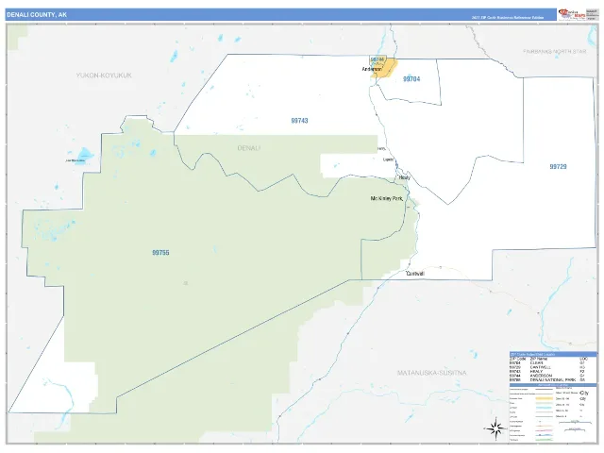Click the large lake in Yukon-Koyukuk

pos(84,155)
